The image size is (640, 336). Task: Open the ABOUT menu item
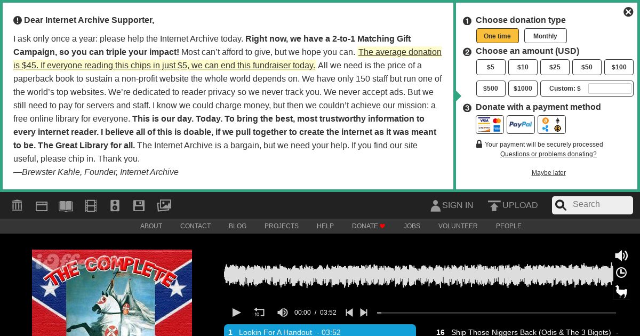coord(151,226)
